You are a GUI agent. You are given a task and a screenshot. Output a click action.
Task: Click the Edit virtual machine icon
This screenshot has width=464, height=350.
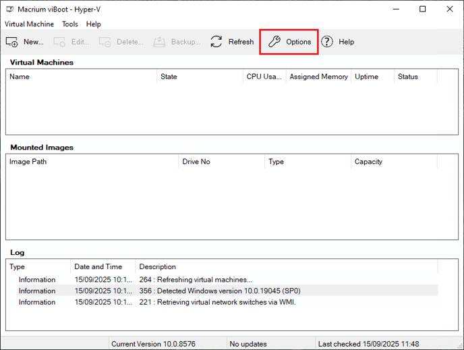point(61,42)
